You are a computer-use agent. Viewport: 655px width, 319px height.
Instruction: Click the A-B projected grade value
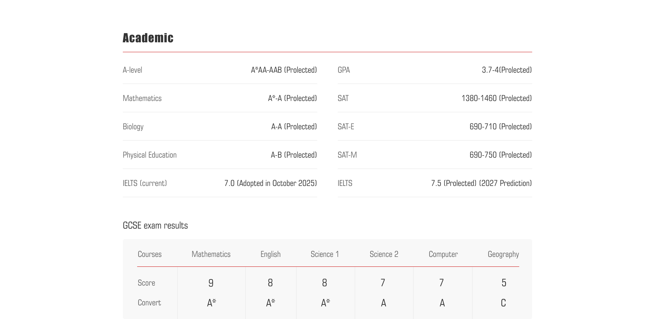293,155
